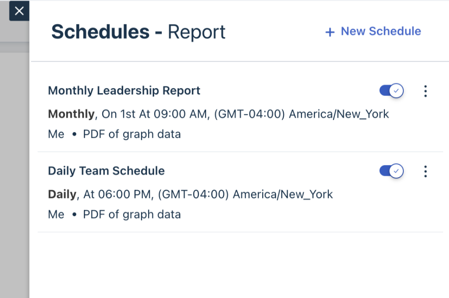Click "Me" recipient under Monthly Leadership Report
Viewport: 449px width, 298px height.
point(56,134)
